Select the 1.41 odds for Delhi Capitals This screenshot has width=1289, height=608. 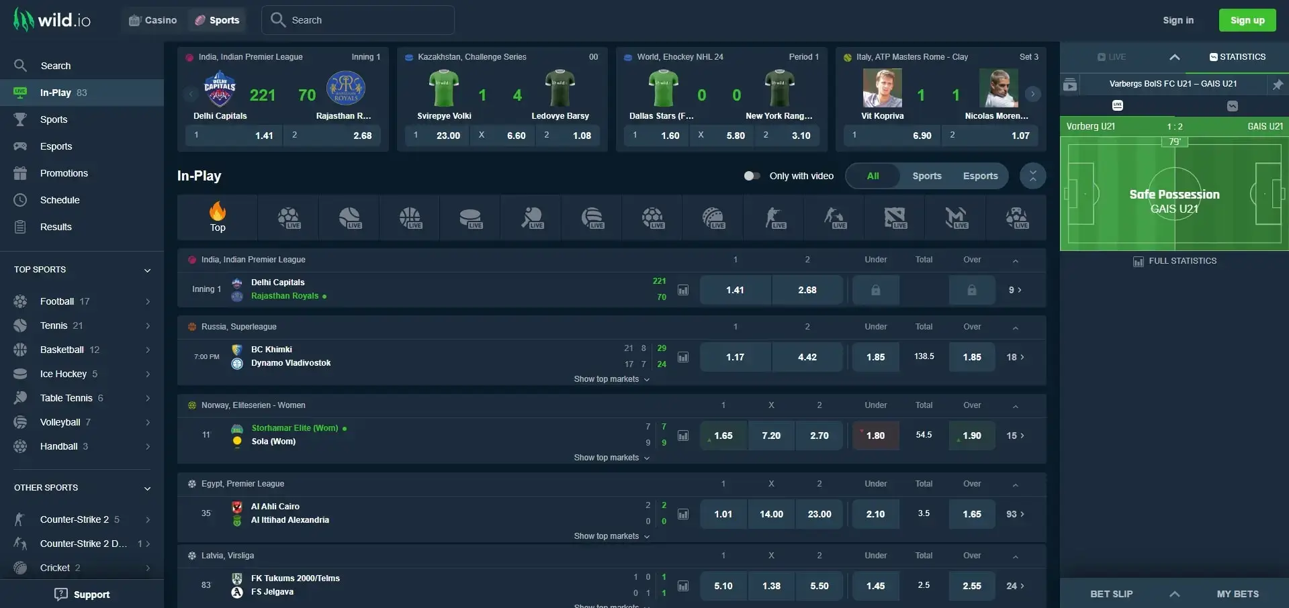click(735, 289)
